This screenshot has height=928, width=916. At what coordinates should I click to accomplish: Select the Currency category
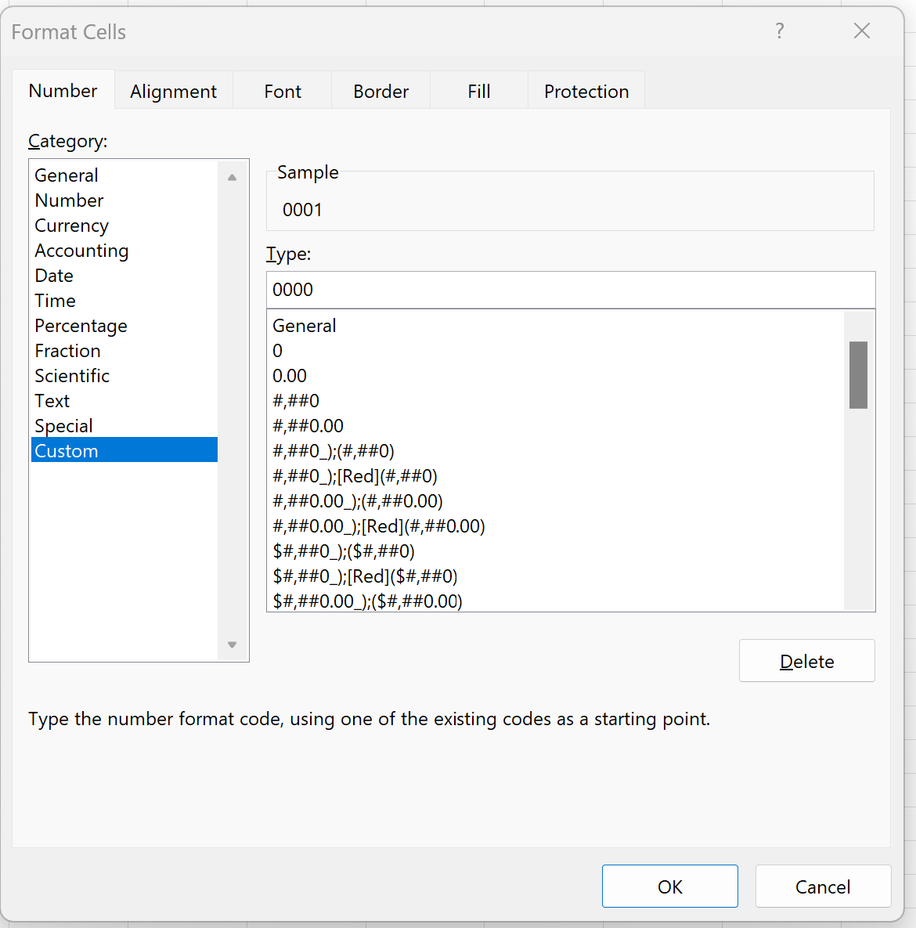(72, 226)
